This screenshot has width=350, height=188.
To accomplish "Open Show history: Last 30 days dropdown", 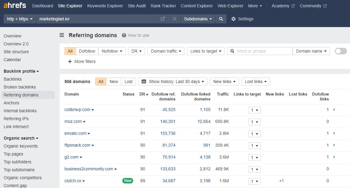I will (173, 82).
